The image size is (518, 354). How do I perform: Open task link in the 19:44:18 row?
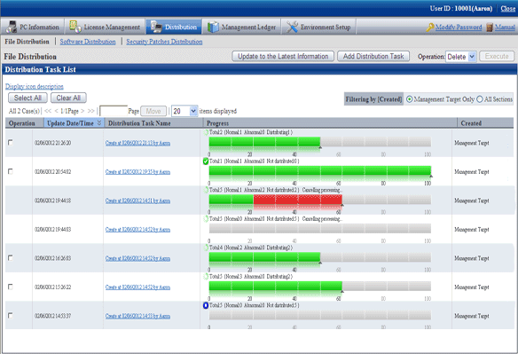tap(137, 201)
